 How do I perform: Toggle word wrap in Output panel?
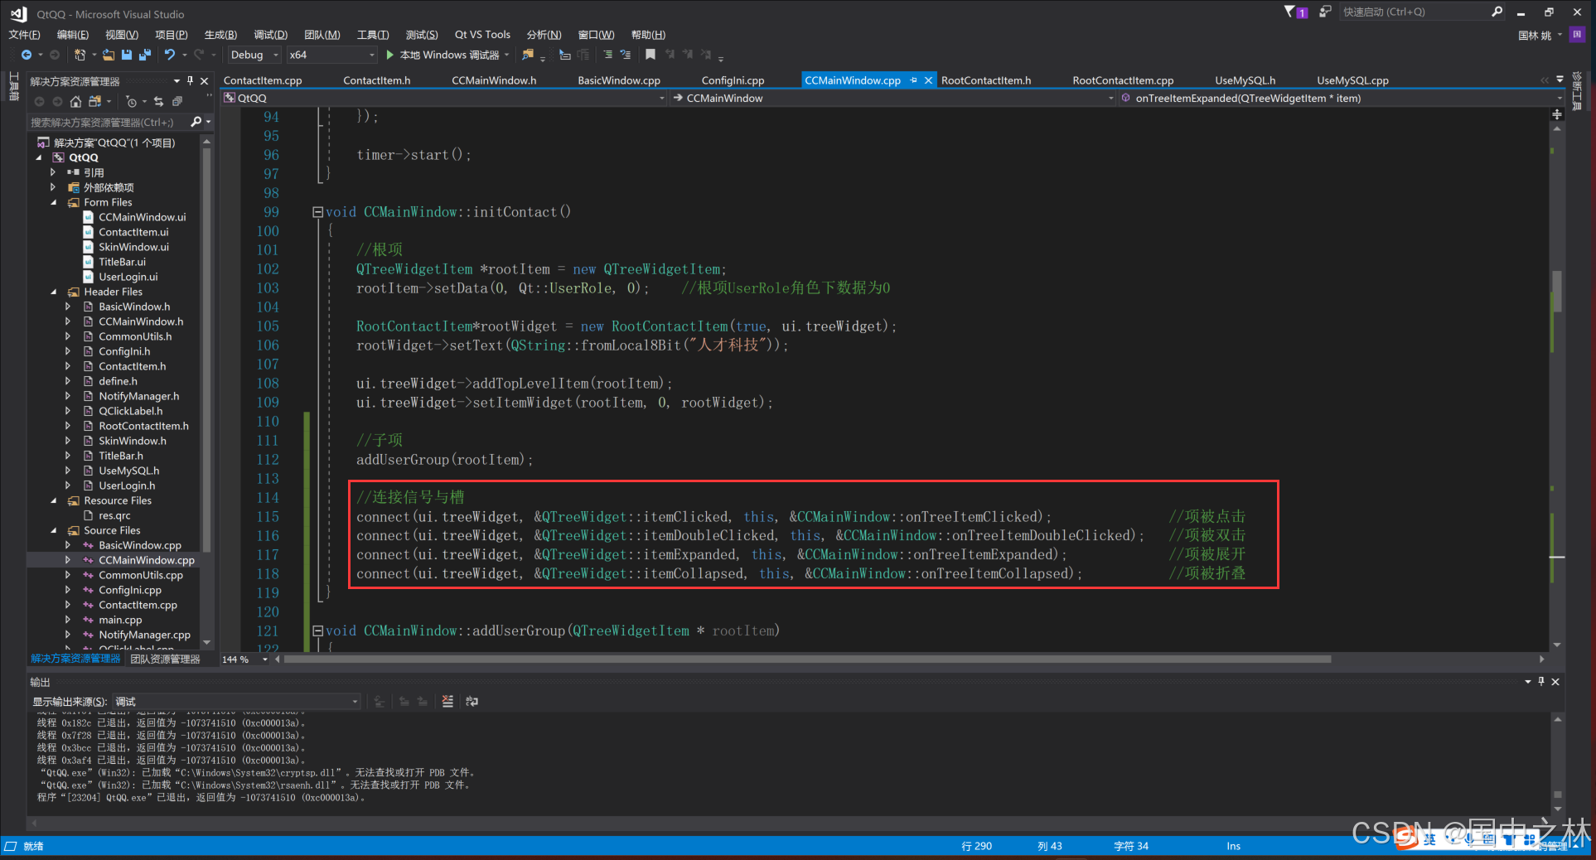point(472,701)
